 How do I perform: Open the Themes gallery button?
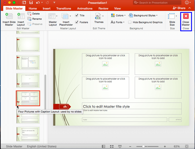[99, 18]
